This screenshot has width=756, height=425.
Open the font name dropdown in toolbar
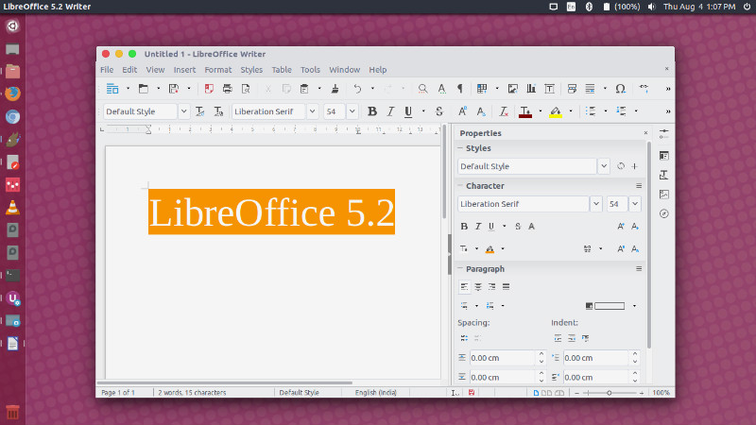(x=313, y=111)
